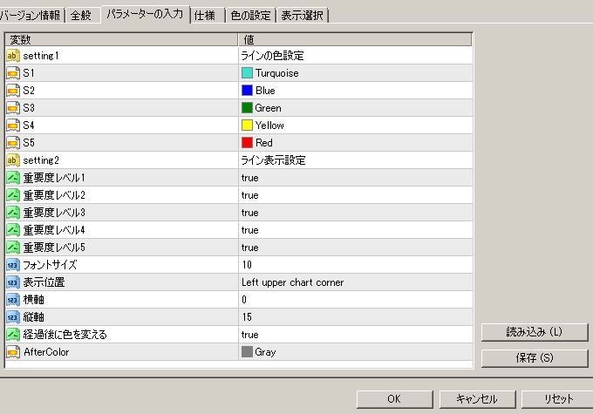The image size is (593, 414).
Task: Pick the Blue color swatch for S2
Action: [247, 91]
